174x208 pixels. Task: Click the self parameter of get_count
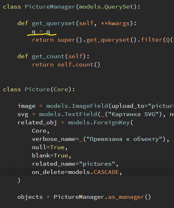tap(75, 57)
